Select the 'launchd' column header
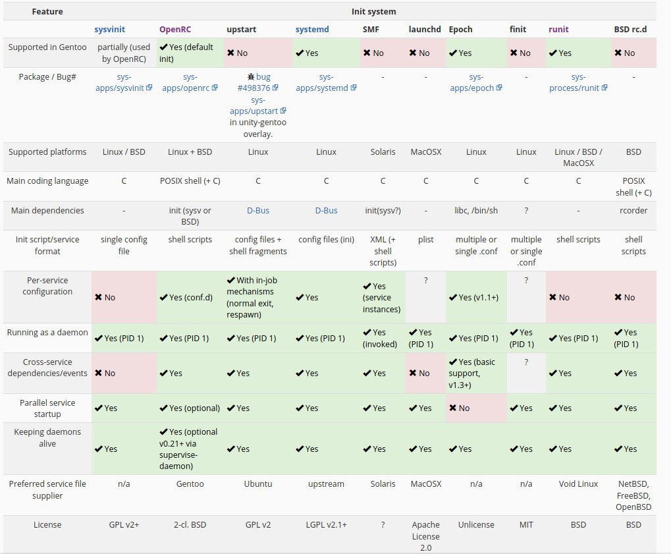 425,29
